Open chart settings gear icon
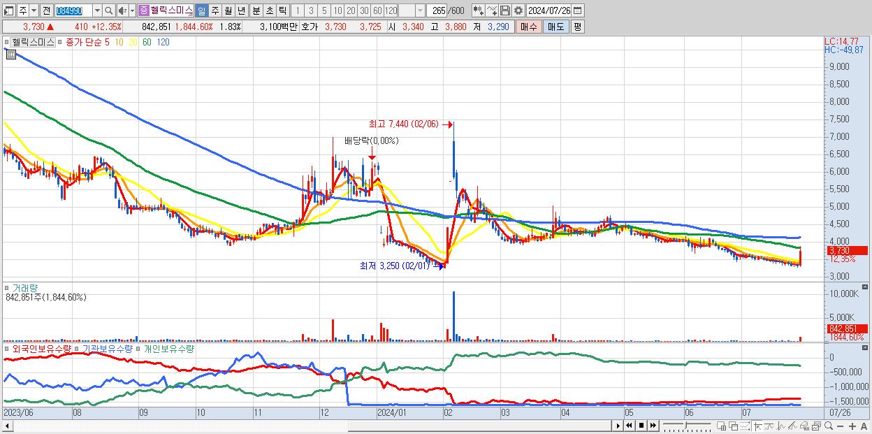Screen dimensions: 872x434 tap(518, 10)
